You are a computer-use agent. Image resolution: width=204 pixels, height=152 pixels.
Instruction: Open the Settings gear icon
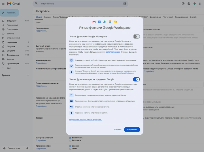189,4
